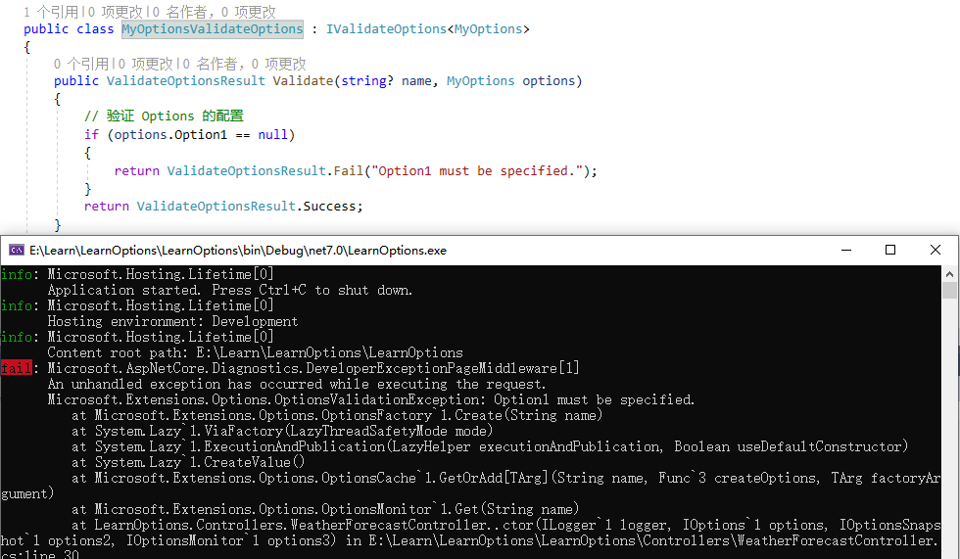Viewport: 960px width, 559px height.
Task: Click the console vertical scrollbar thumb
Action: click(x=949, y=290)
